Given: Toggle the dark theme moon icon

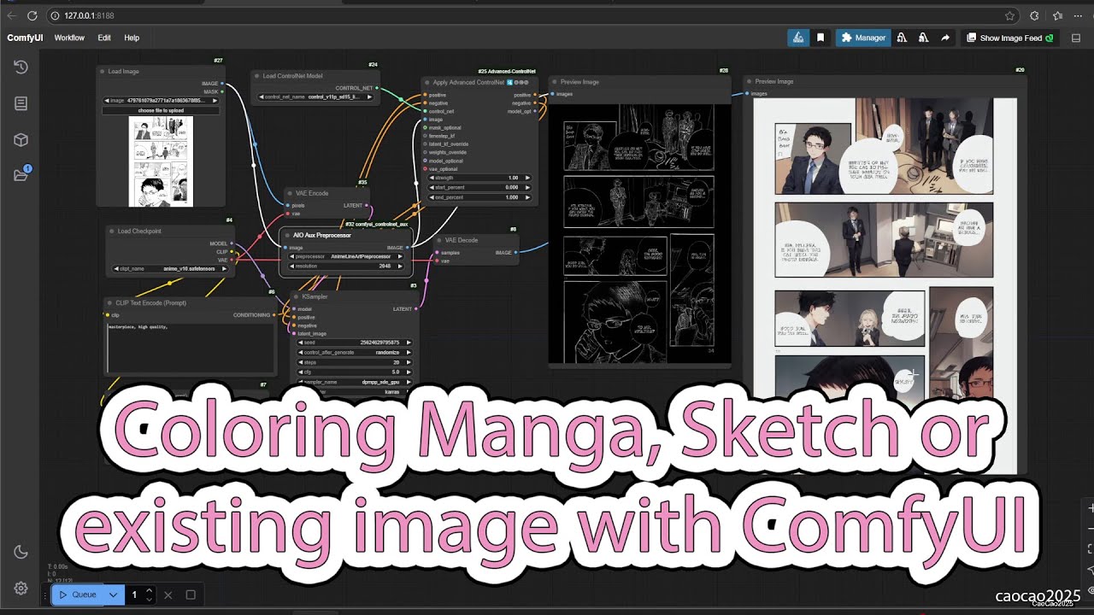Looking at the screenshot, I should 21,553.
